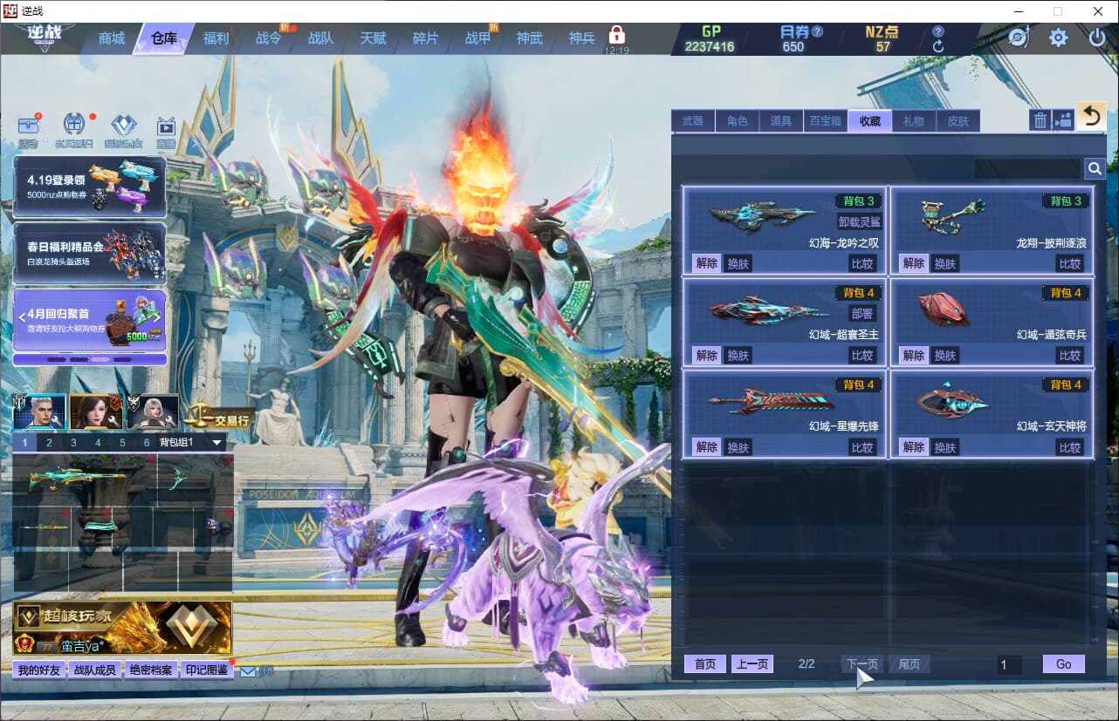Image resolution: width=1119 pixels, height=721 pixels.
Task: Switch to the 百宝箱 warehouse tab
Action: point(825,121)
